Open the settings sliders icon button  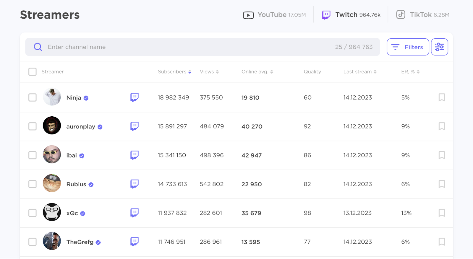[439, 47]
